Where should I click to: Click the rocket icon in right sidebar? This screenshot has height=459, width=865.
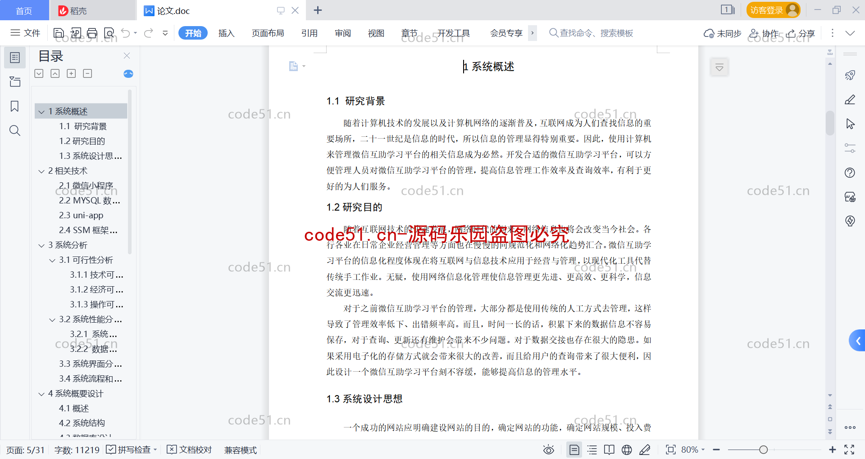pos(850,75)
